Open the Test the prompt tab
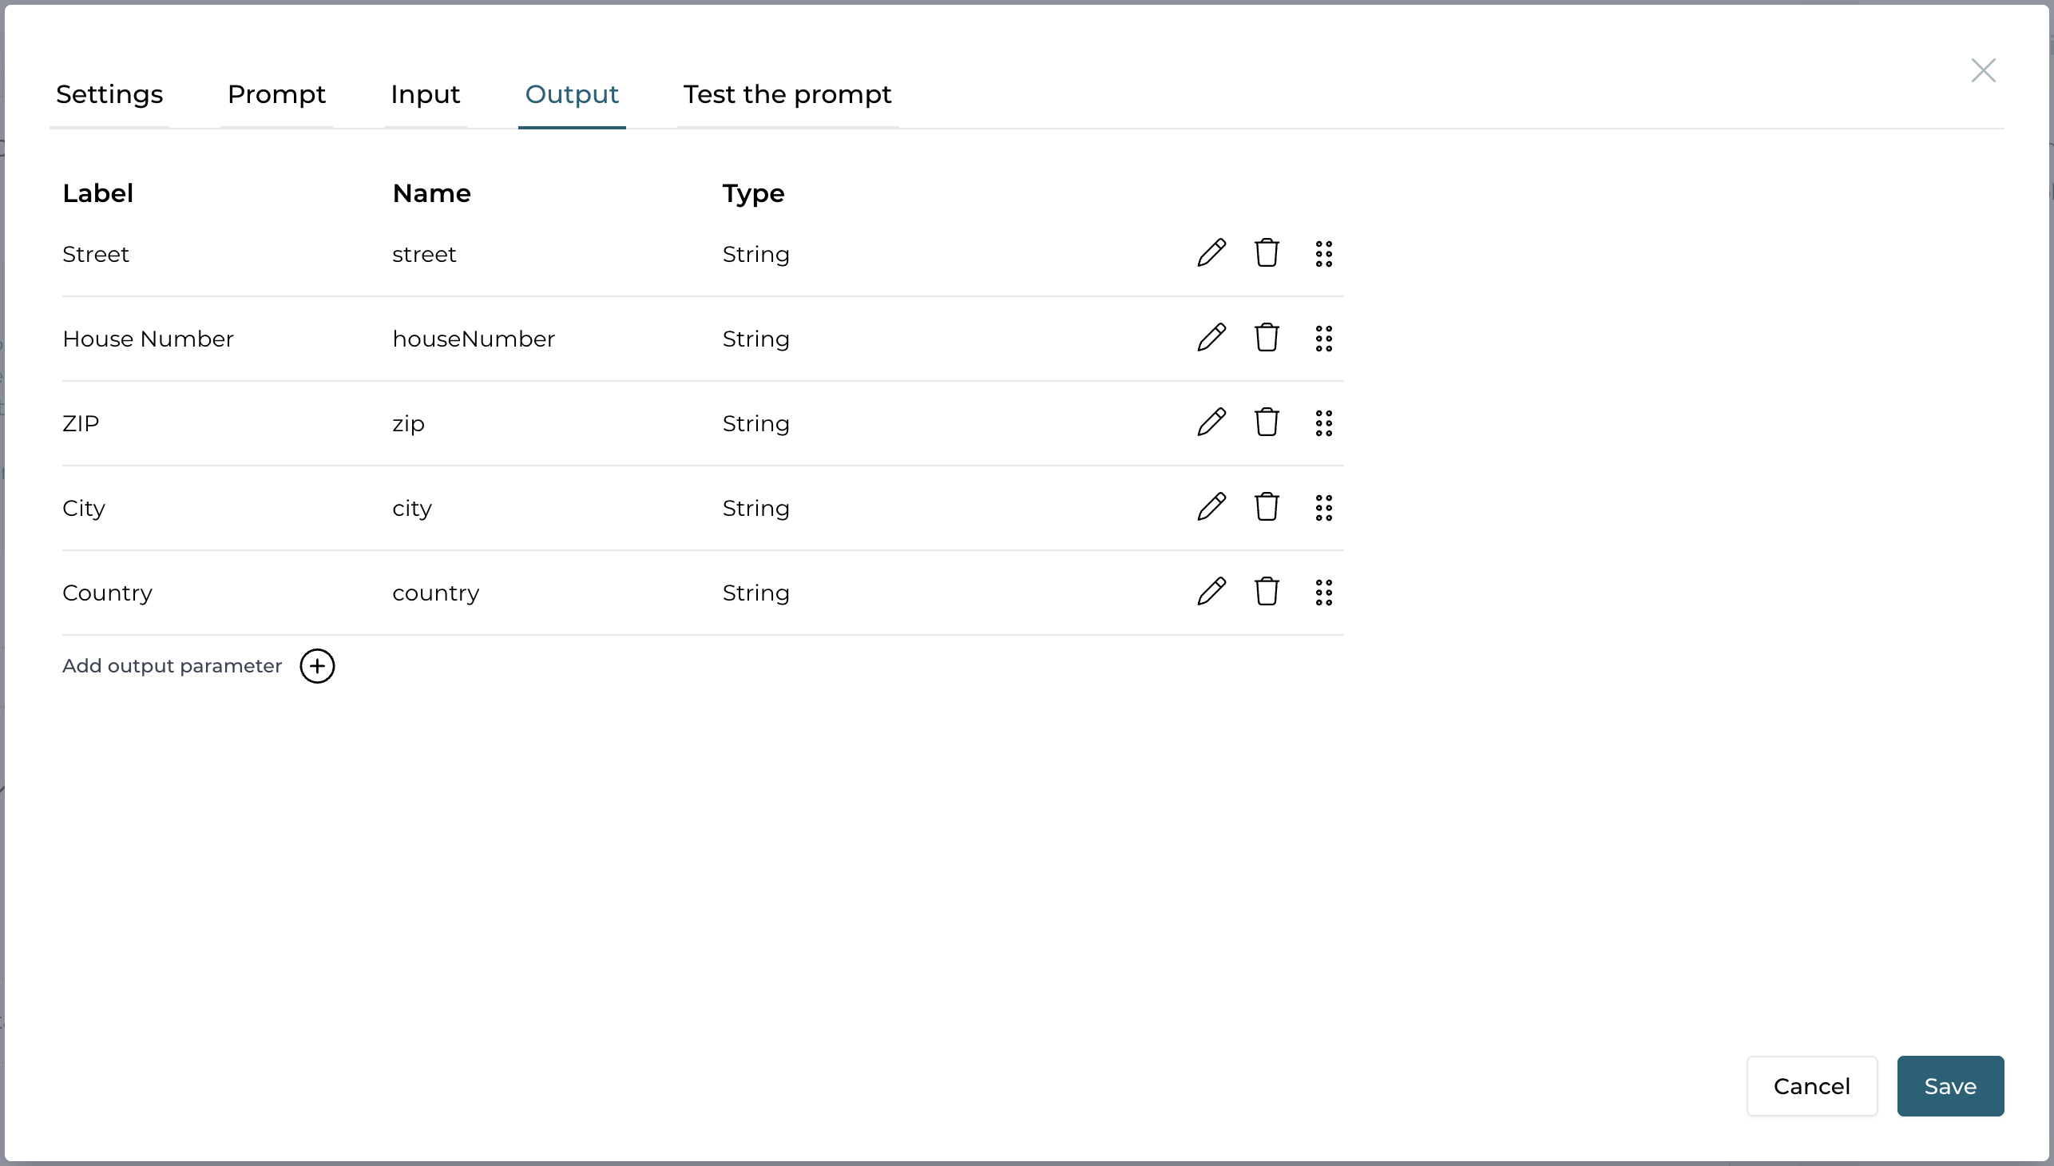2054x1166 pixels. tap(787, 94)
